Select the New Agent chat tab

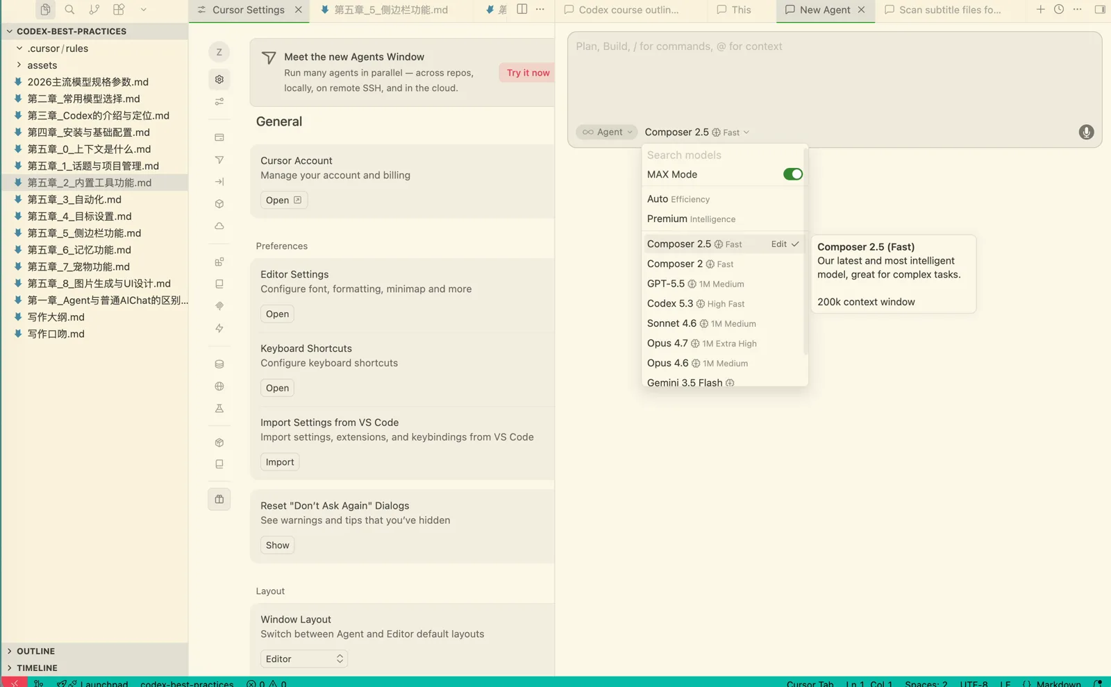click(825, 10)
